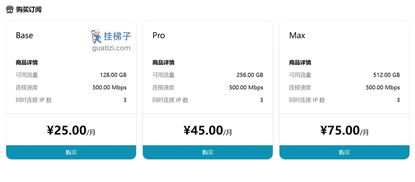Click the ¥45.00/月 price
Viewport: 415px width, 182px height.
208,130
